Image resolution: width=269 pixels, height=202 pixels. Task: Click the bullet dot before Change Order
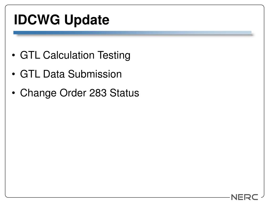point(14,93)
